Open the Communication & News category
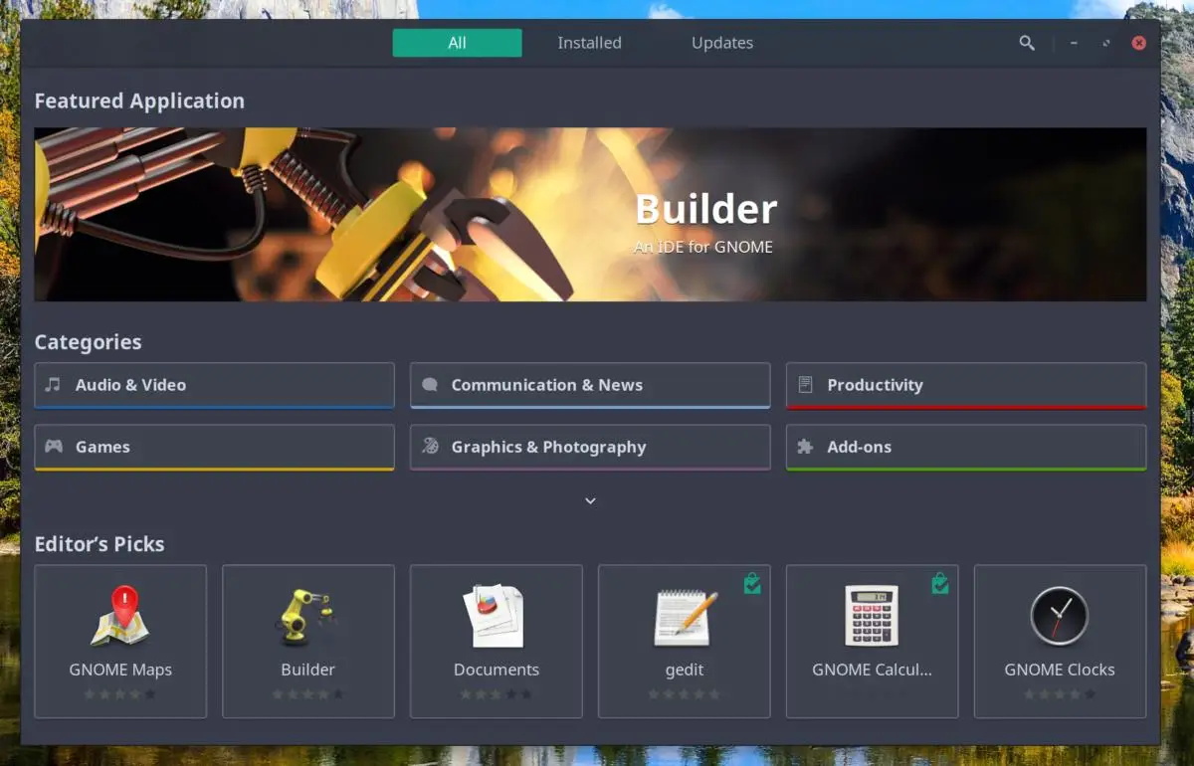The height and width of the screenshot is (766, 1194). 590,385
